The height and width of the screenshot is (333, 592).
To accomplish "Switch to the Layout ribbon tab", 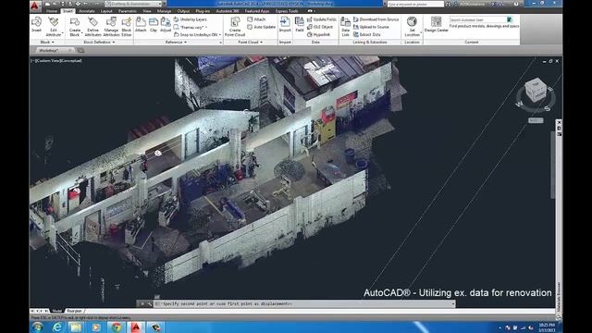I will tap(106, 11).
